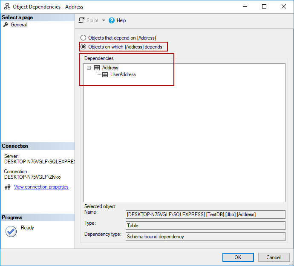Click the Object Dependencies window title icon
This screenshot has height=266, width=294.
[7, 6]
